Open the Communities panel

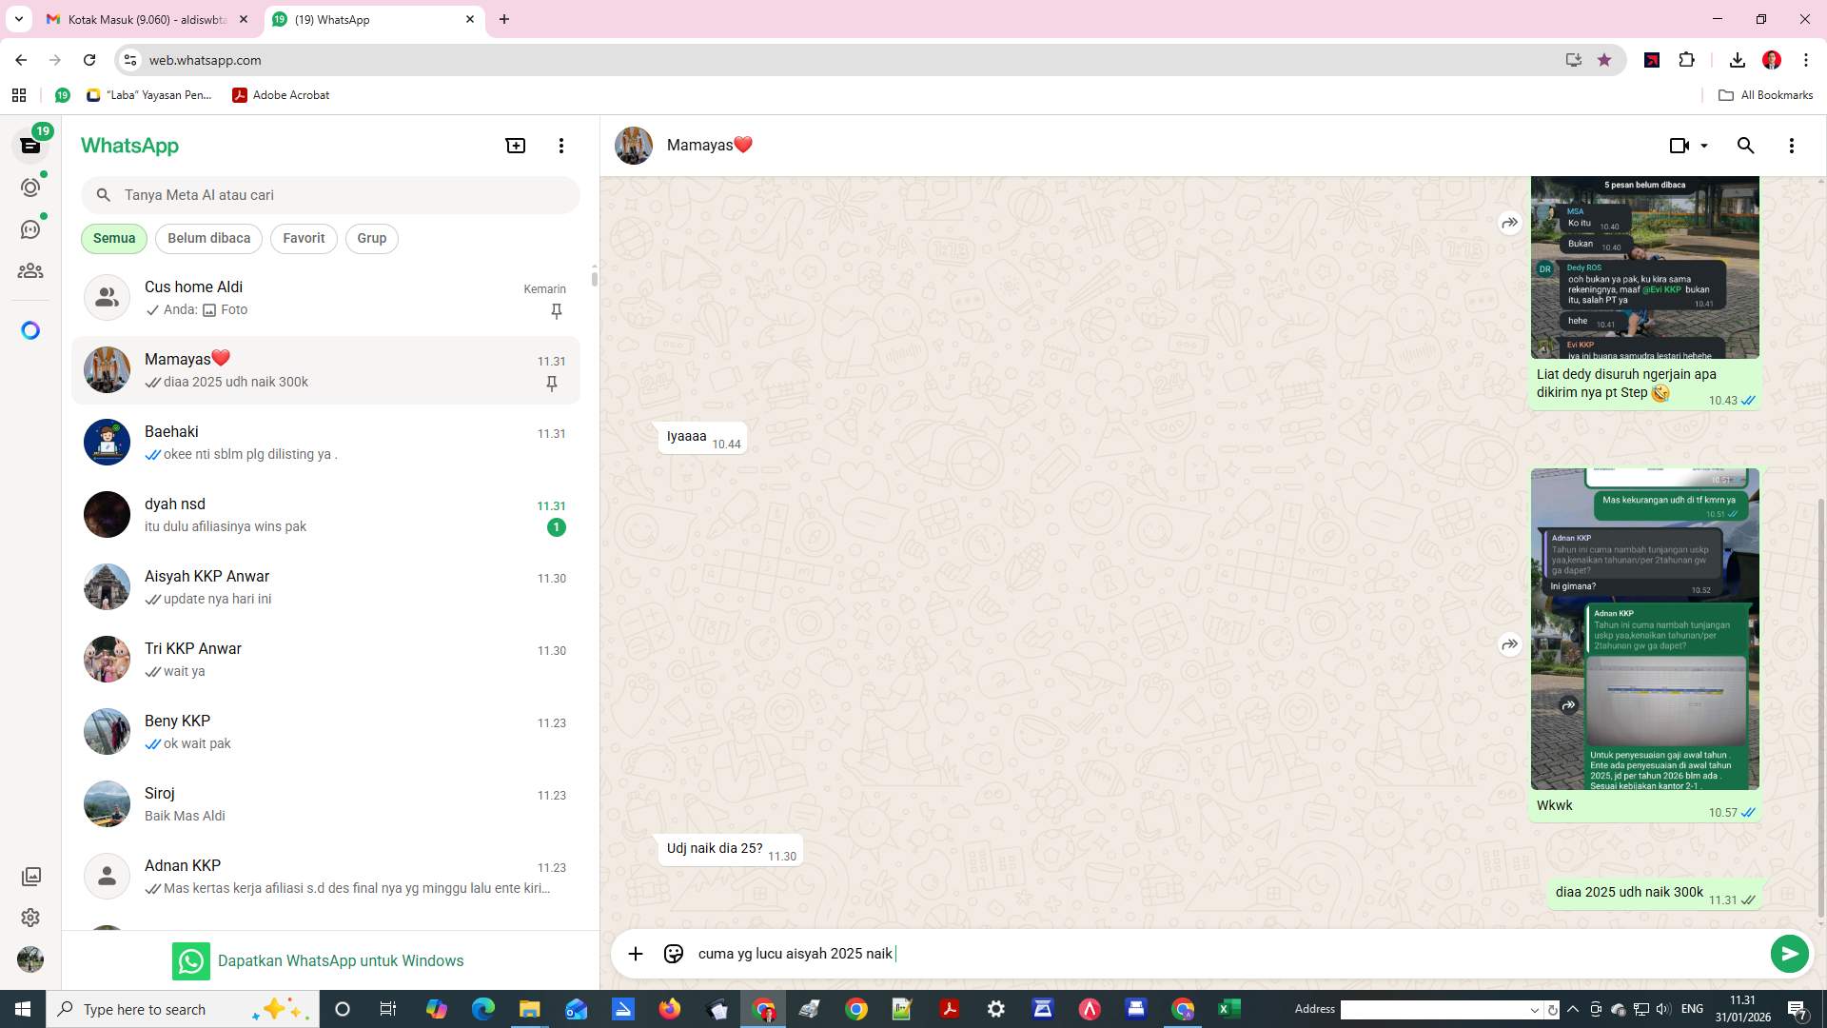[x=30, y=270]
